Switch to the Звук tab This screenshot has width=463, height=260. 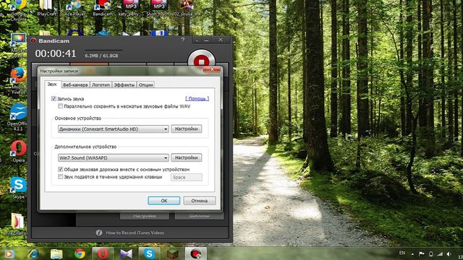52,84
